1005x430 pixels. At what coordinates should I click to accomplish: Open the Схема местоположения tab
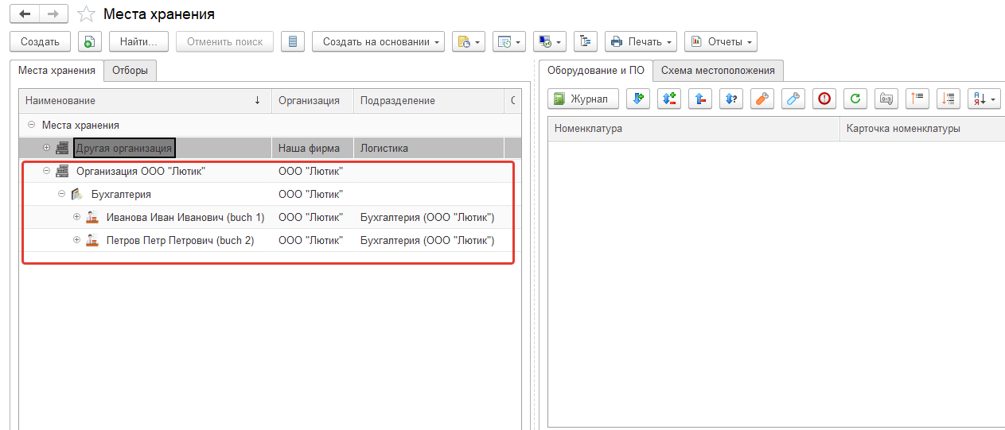pos(719,71)
